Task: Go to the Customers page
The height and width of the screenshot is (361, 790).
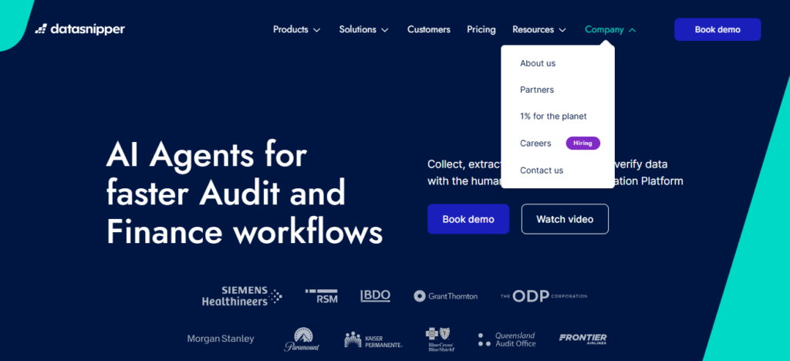Action: tap(429, 30)
